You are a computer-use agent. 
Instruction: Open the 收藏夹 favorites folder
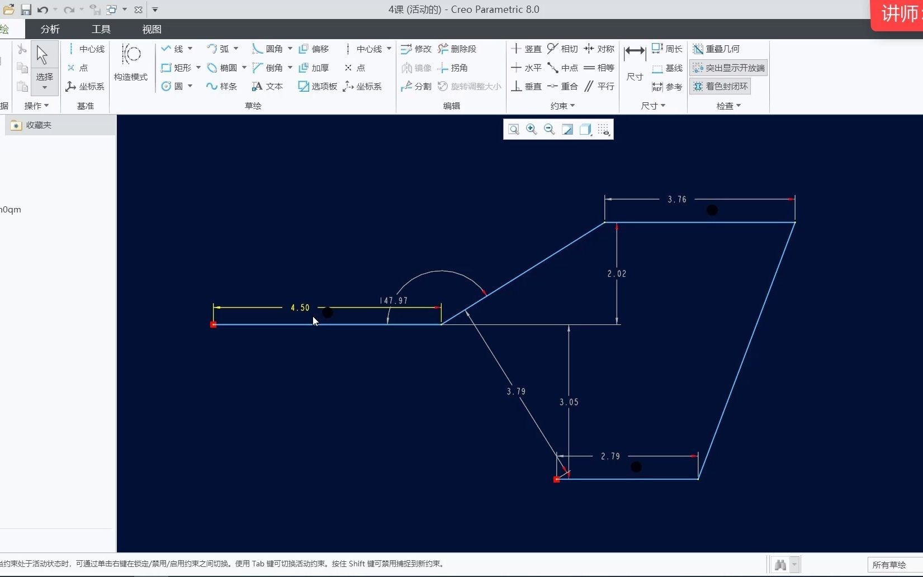pyautogui.click(x=31, y=125)
